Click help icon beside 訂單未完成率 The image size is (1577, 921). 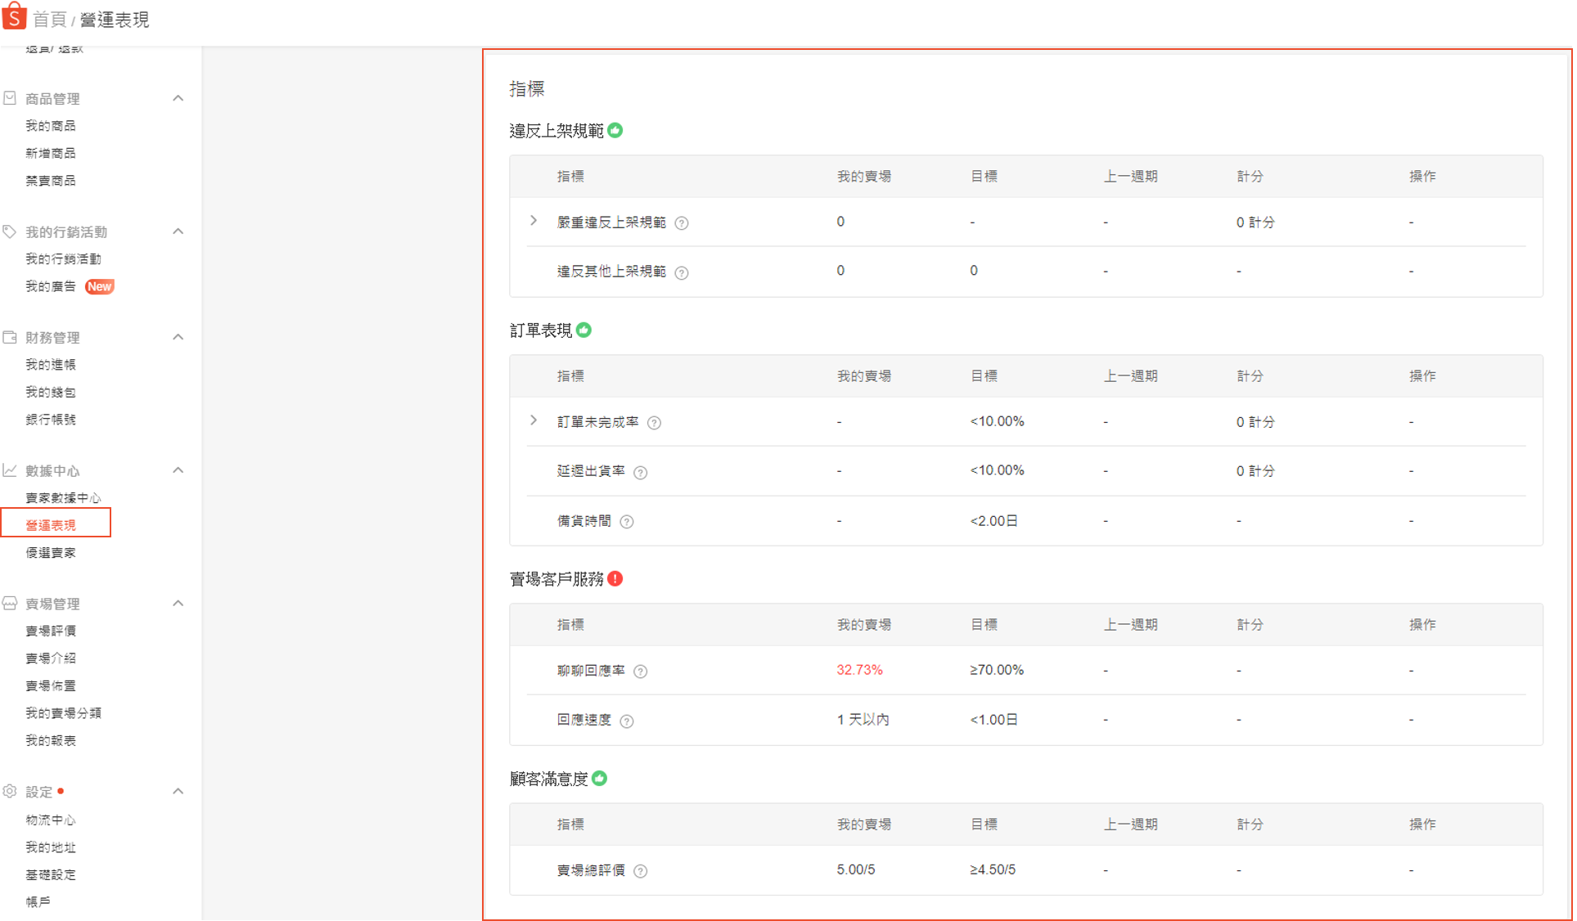click(654, 423)
